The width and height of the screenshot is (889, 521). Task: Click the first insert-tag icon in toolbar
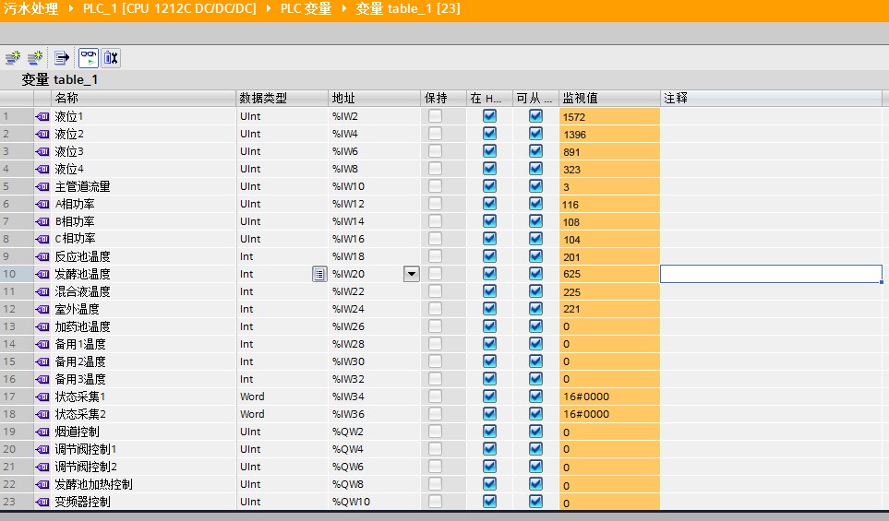tap(12, 57)
